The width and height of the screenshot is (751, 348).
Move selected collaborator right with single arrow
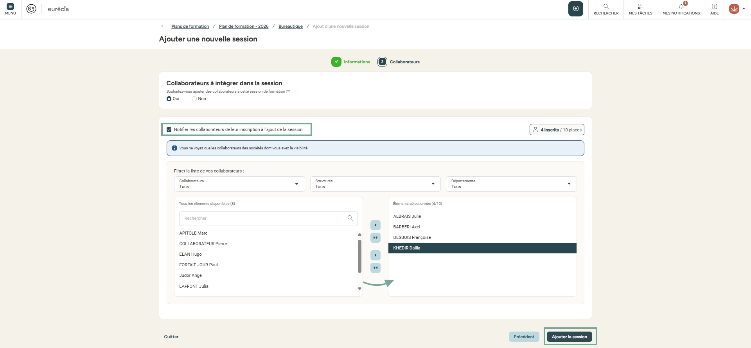[375, 225]
